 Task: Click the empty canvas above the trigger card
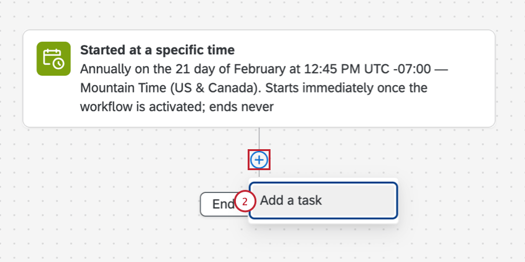click(x=259, y=14)
